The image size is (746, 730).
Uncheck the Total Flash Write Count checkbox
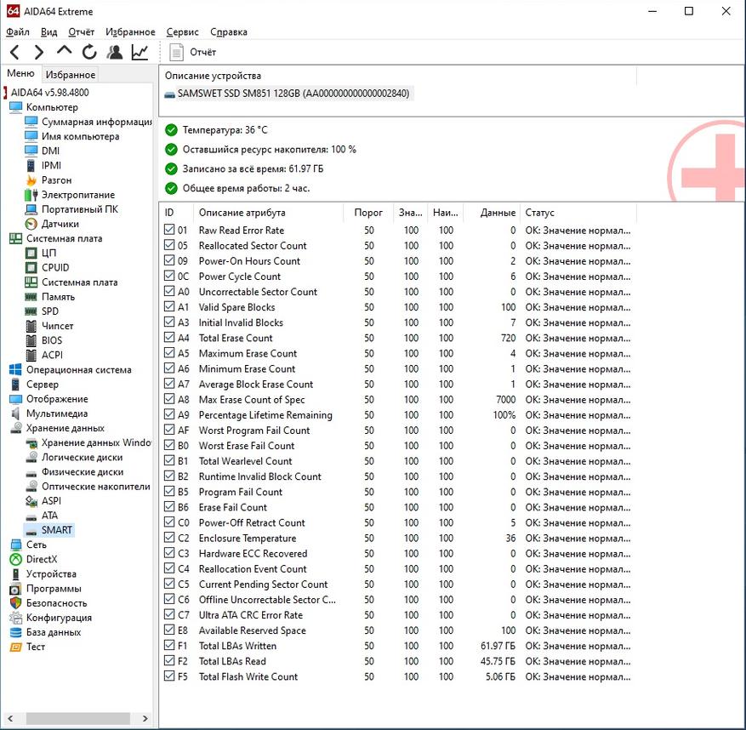[169, 676]
